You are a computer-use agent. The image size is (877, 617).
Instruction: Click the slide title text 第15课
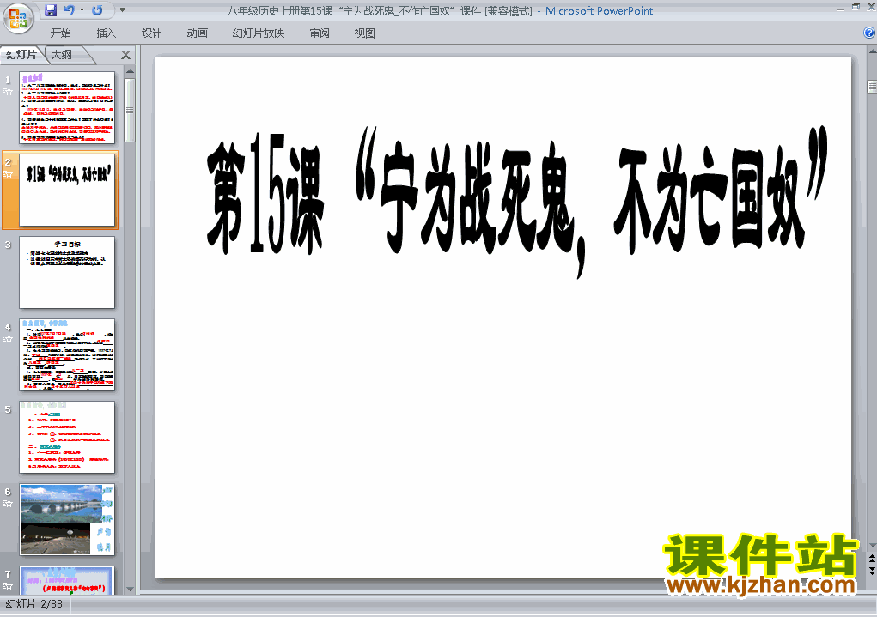[x=265, y=193]
